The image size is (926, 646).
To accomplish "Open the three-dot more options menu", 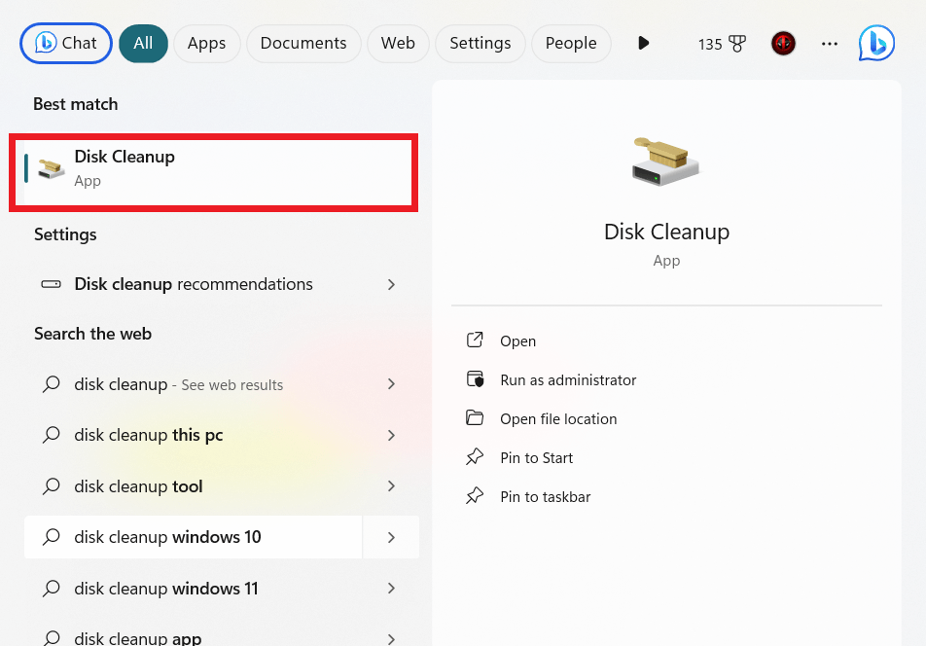I will (x=829, y=44).
